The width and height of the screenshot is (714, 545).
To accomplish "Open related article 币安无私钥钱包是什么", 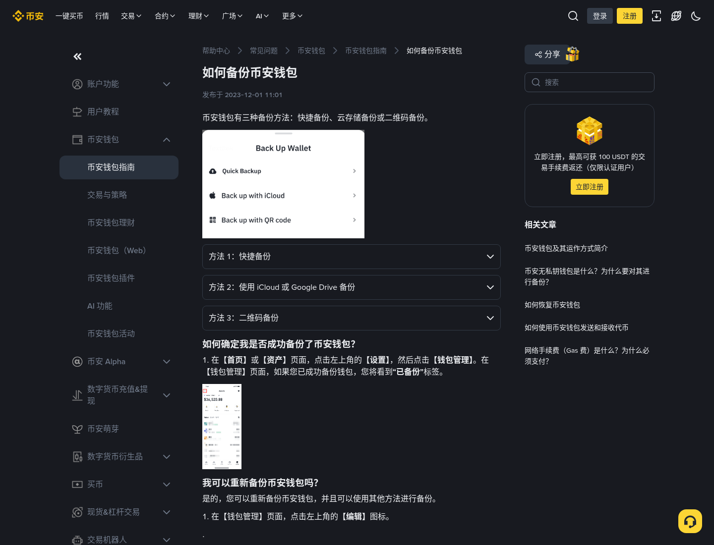I will pos(587,276).
